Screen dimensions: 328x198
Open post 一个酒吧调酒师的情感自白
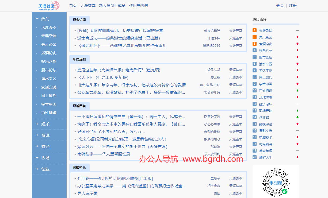point(131,117)
